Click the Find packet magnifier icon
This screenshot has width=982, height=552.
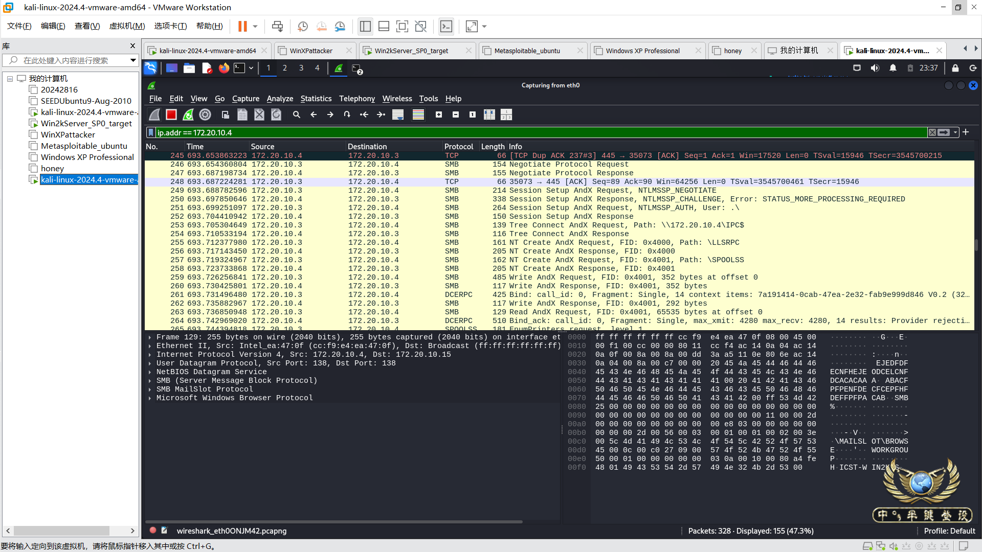pos(297,115)
